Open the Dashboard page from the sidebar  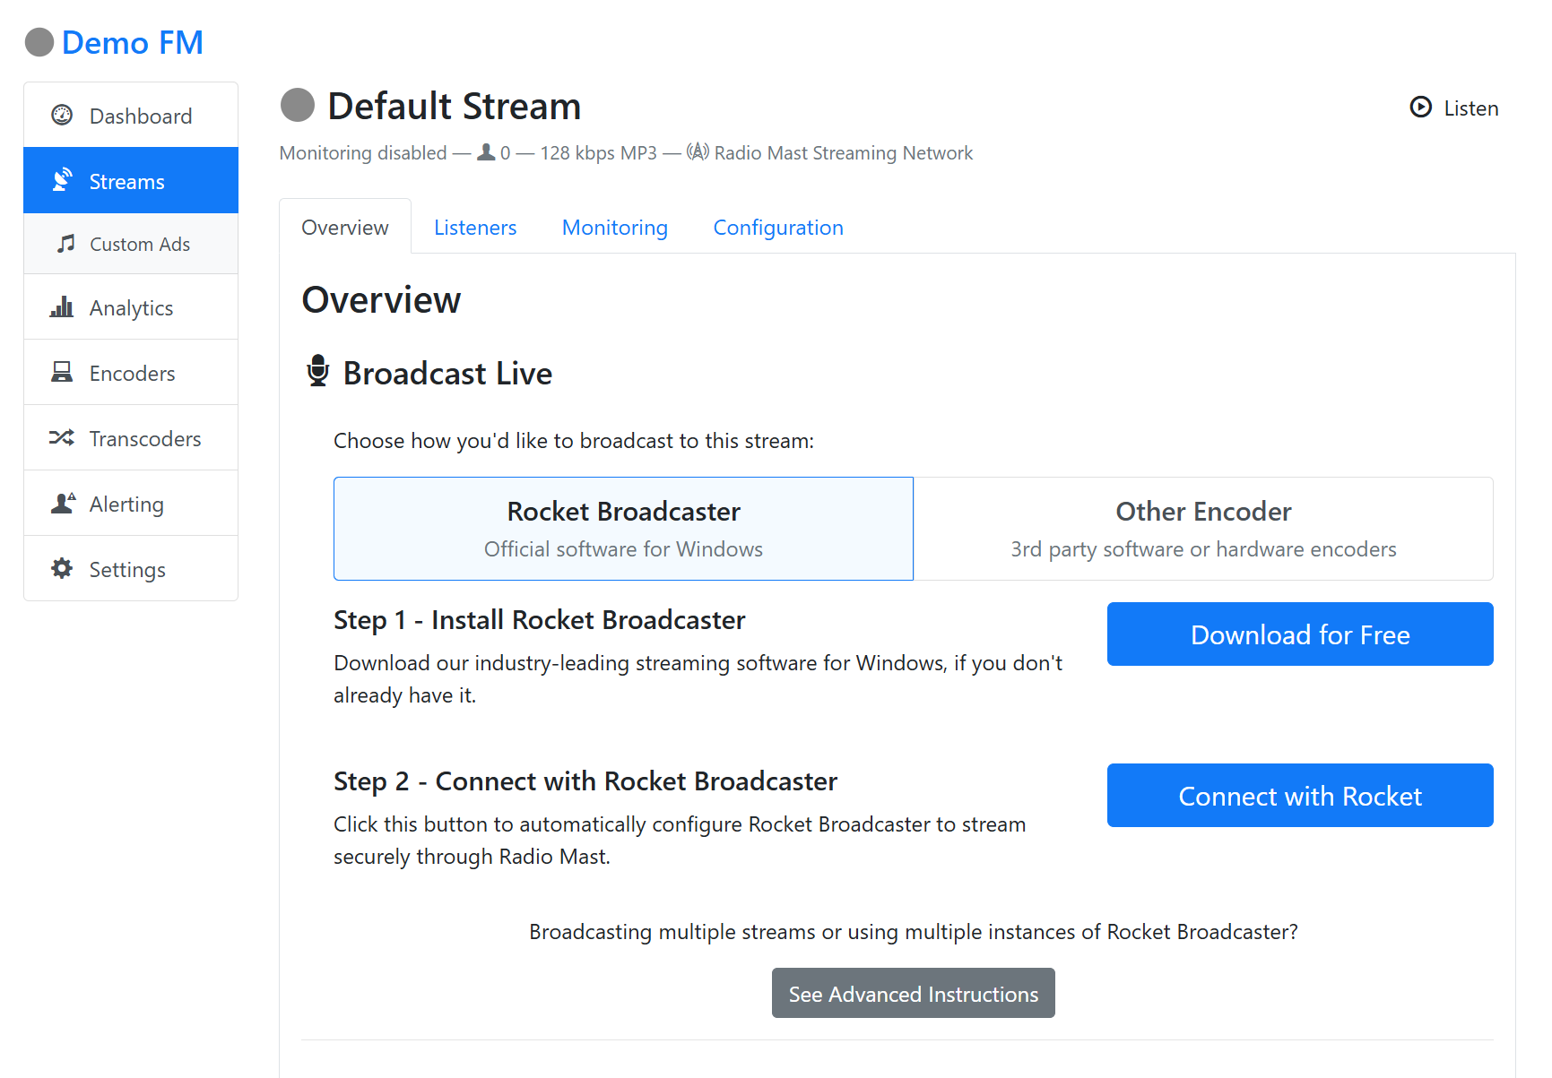[x=131, y=116]
